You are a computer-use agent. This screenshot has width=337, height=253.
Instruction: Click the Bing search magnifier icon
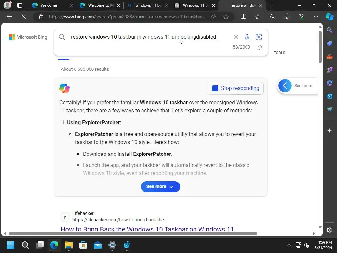pos(62,37)
